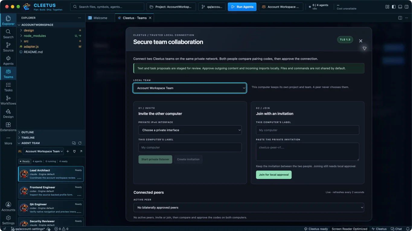Add a new agent with the plus icon
The width and height of the screenshot is (412, 231).
pyautogui.click(x=68, y=151)
